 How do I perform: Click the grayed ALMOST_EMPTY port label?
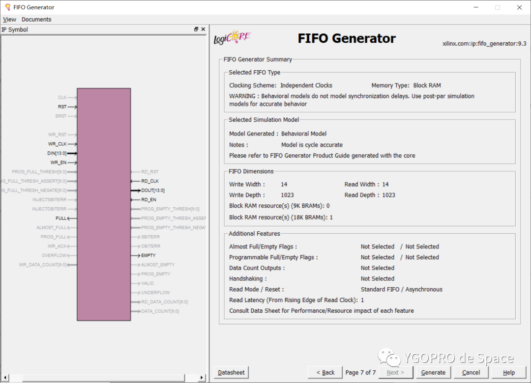[x=158, y=265]
